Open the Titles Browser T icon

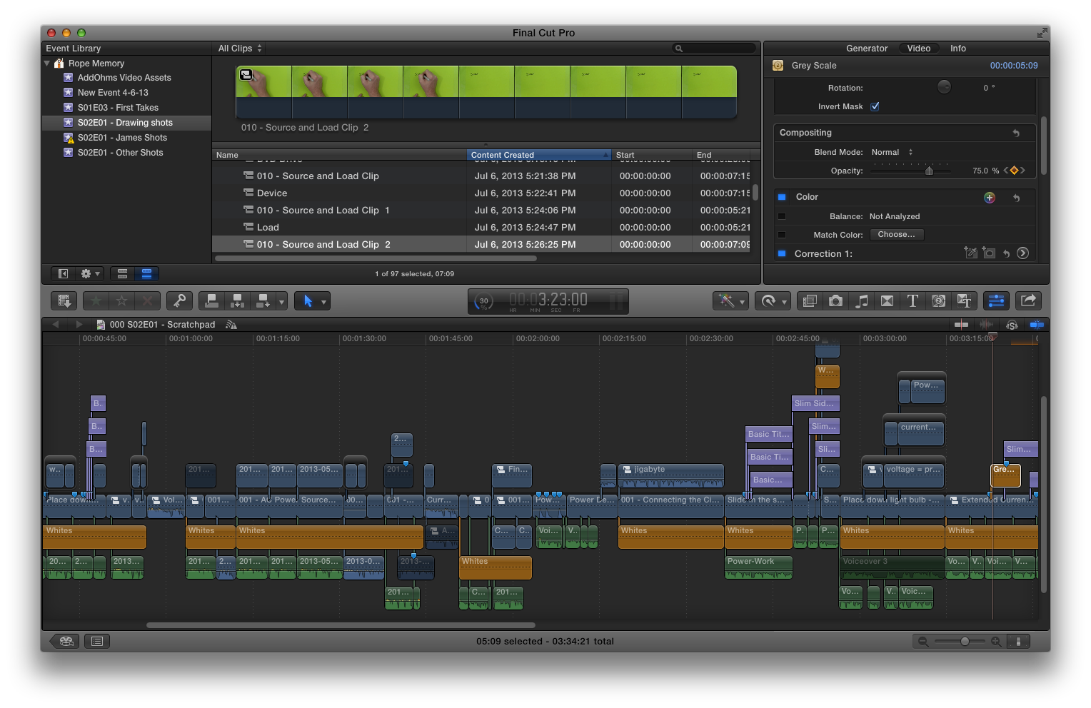(912, 301)
